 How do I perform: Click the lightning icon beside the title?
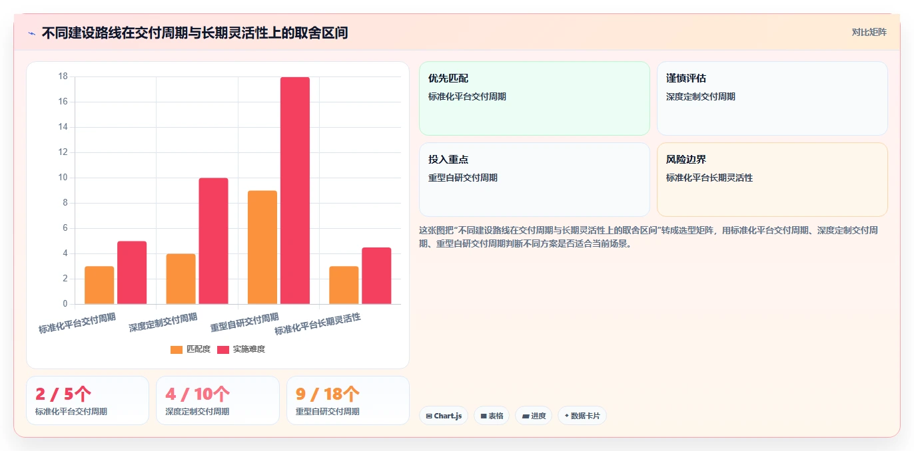coord(31,33)
